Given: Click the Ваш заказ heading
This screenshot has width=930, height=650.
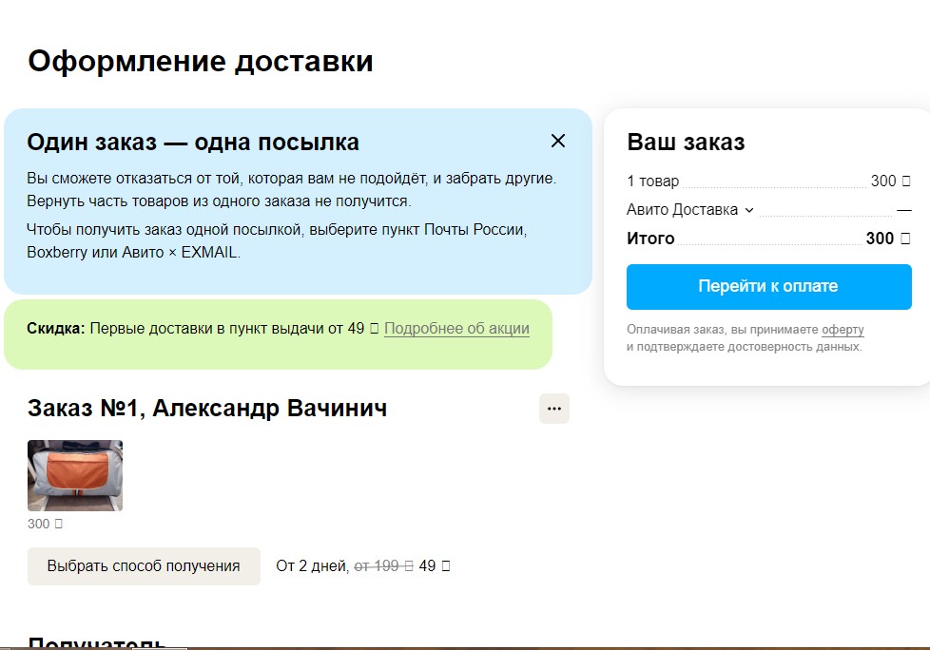Looking at the screenshot, I should 686,143.
